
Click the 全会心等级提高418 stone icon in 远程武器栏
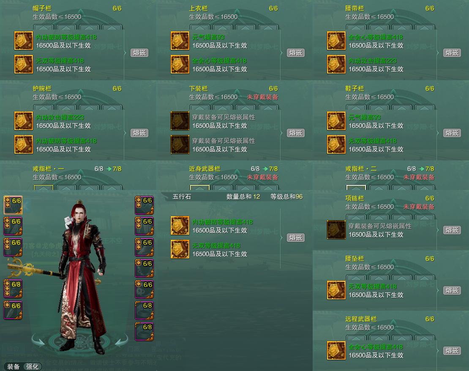tap(336, 350)
